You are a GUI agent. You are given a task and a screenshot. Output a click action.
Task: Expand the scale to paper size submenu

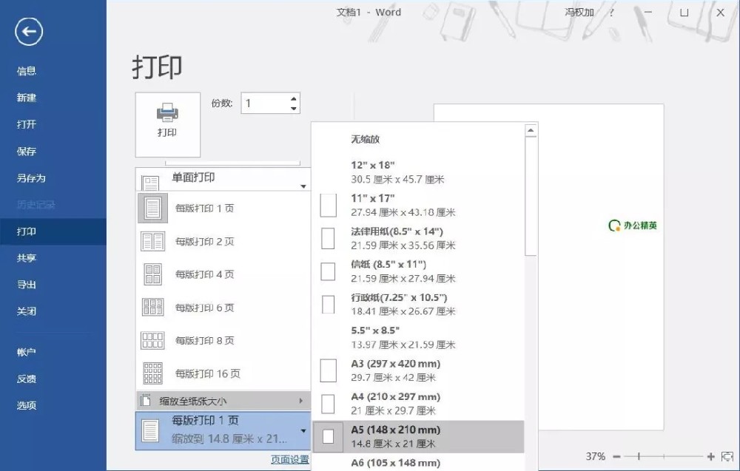click(x=222, y=401)
